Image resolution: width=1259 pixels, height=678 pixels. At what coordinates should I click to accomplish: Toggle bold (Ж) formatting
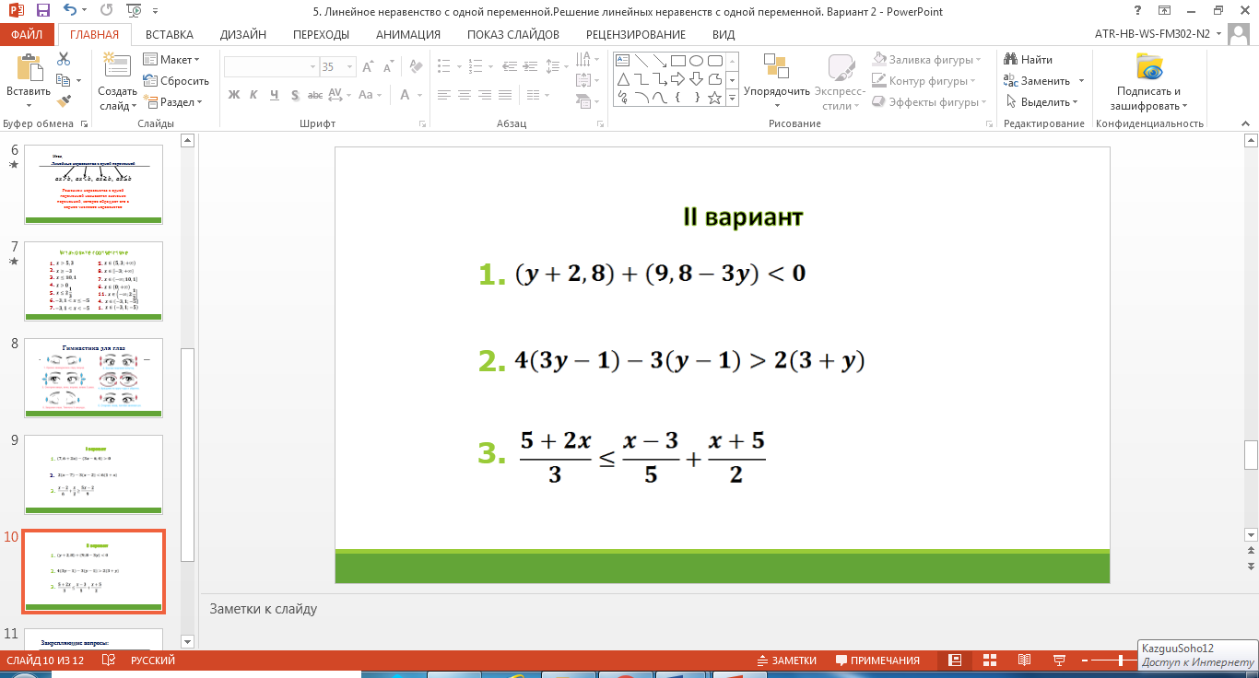[x=233, y=95]
